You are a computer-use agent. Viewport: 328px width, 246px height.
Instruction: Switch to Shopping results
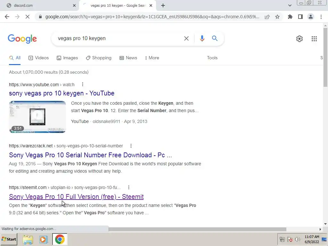coord(99,58)
